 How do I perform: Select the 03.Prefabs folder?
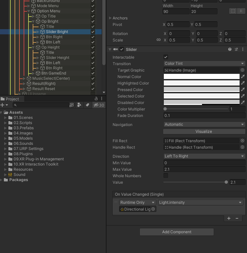(24, 128)
